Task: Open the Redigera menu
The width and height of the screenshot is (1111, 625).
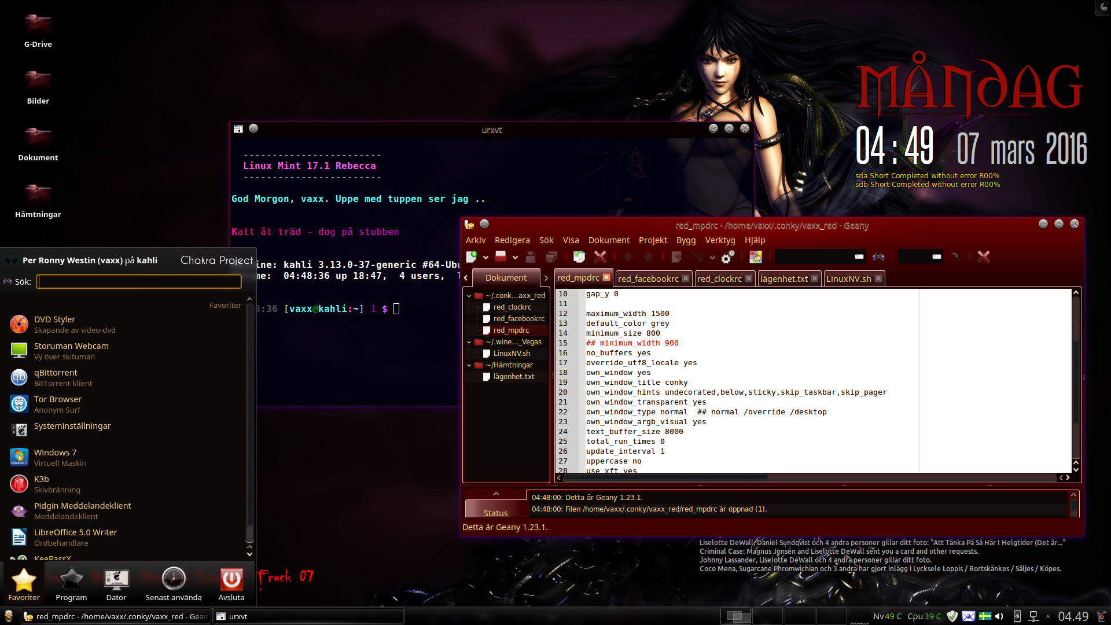Action: coord(512,240)
